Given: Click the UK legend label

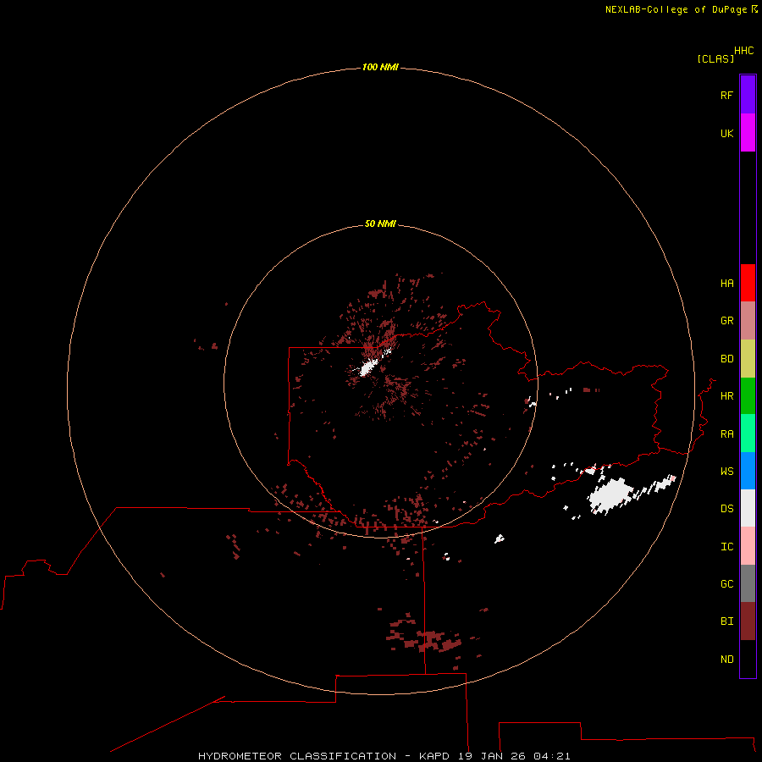Looking at the screenshot, I should tap(726, 133).
